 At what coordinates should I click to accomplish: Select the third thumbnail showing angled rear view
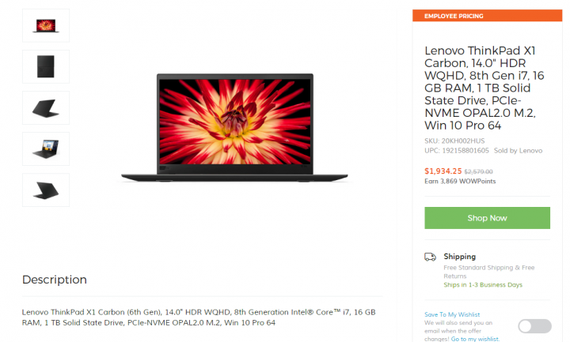(x=46, y=108)
